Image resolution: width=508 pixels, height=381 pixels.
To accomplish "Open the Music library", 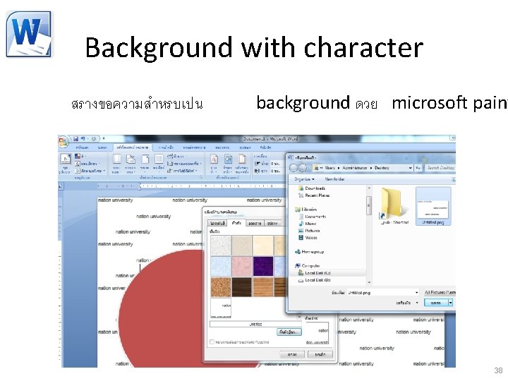I will click(x=308, y=224).
